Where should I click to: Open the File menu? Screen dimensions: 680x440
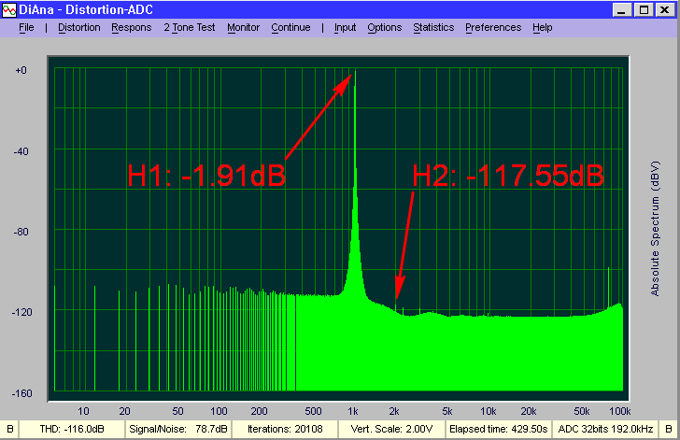click(26, 27)
